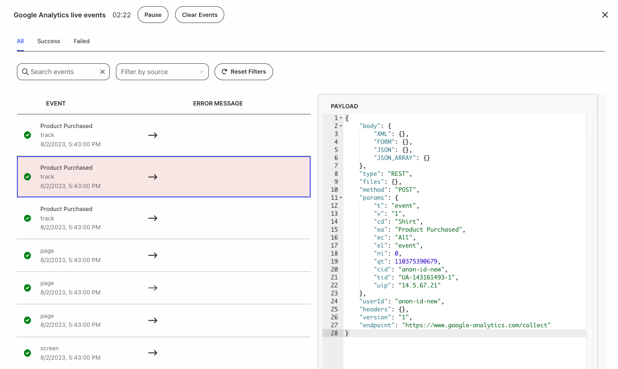Click the green success checkmark on the first page event
The width and height of the screenshot is (618, 369).
[27, 256]
